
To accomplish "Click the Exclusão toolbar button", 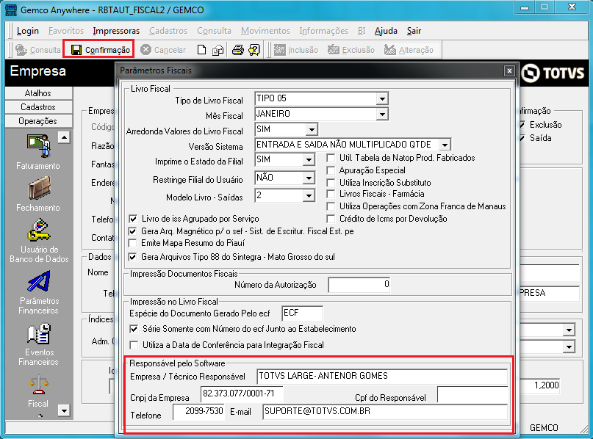I will 351,50.
